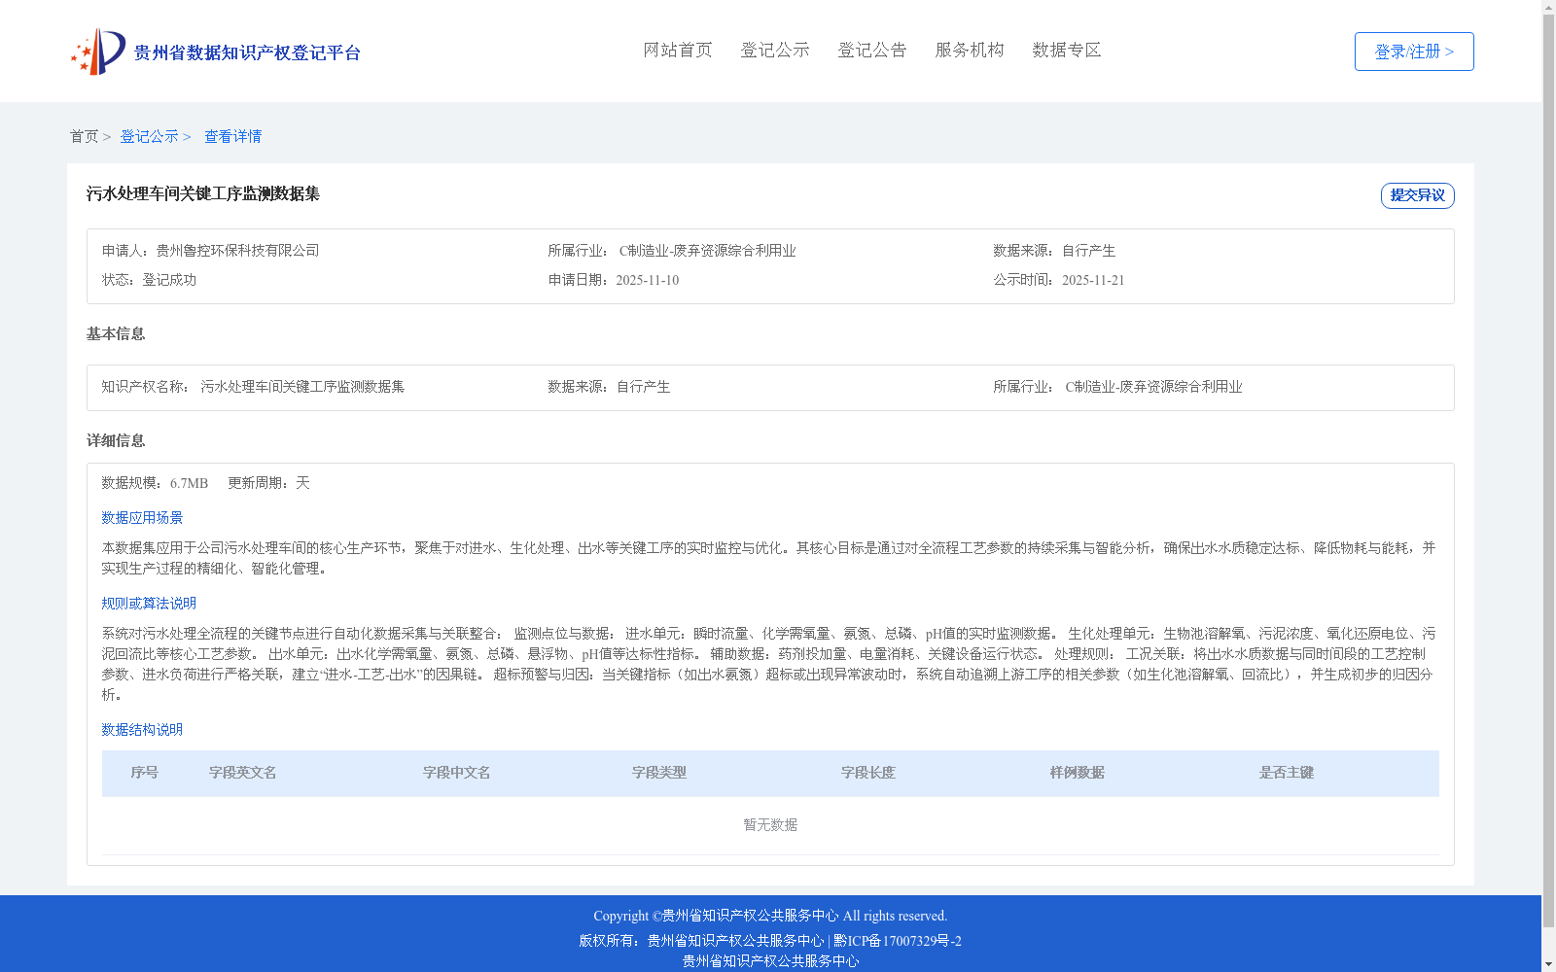
Task: Click 知识产权名称 value in basic info
Action: click(x=302, y=387)
